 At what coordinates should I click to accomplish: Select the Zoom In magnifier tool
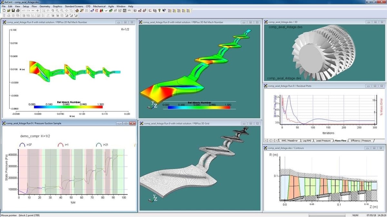pyautogui.click(x=57, y=11)
